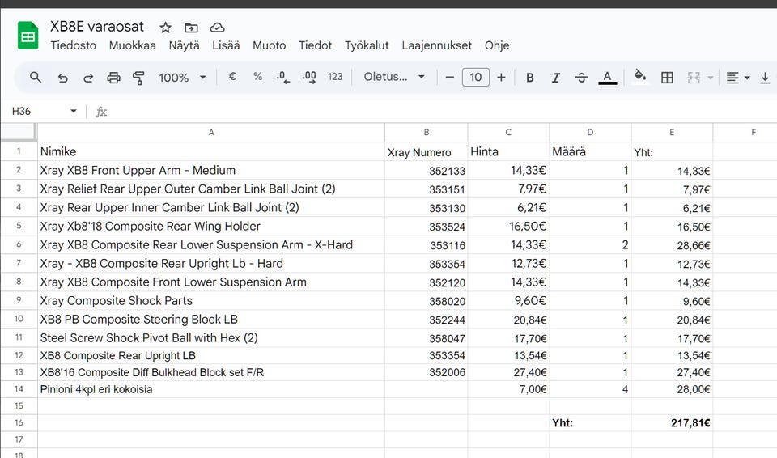The image size is (777, 458).
Task: Toggle italic formatting
Action: 555,78
